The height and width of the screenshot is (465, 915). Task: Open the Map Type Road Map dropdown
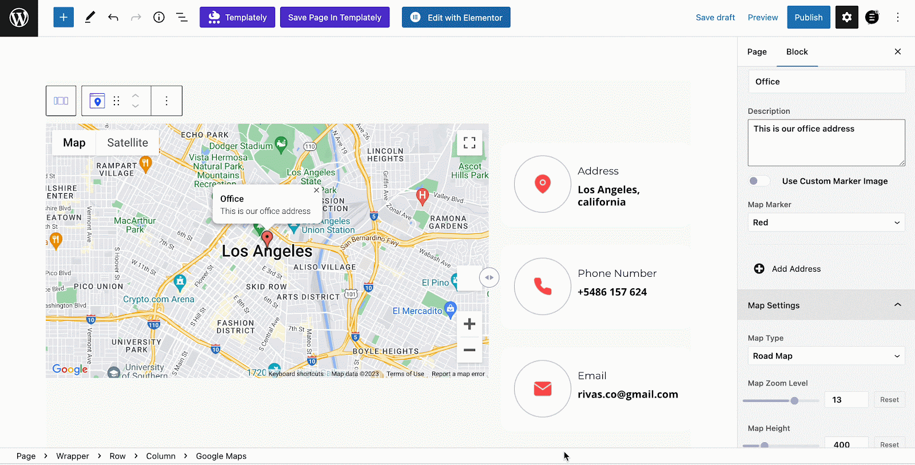(x=826, y=356)
